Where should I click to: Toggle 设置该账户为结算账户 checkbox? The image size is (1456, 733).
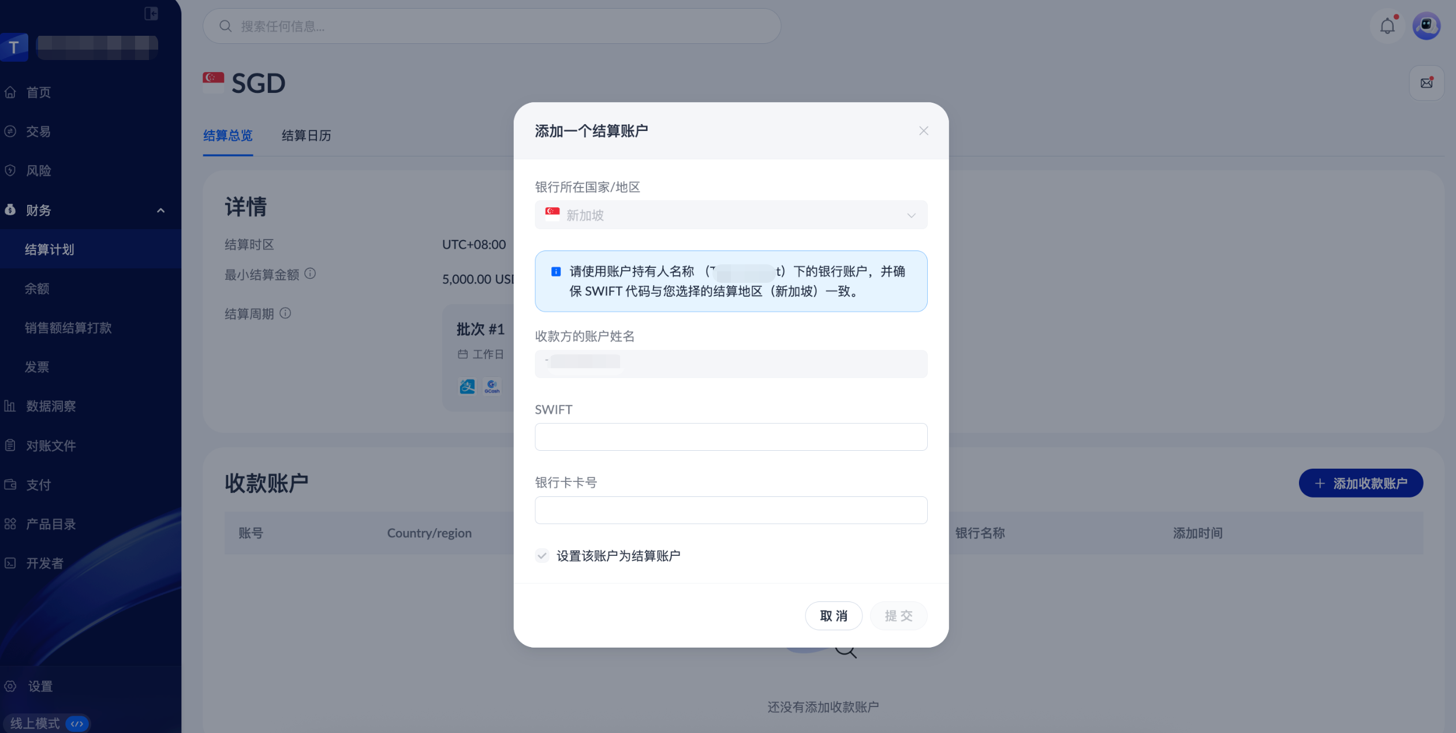542,556
